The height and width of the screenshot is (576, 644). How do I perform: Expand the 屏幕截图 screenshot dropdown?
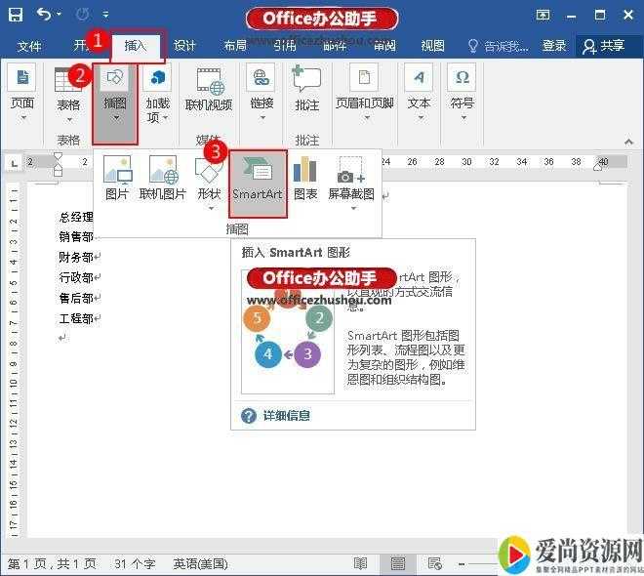(350, 181)
